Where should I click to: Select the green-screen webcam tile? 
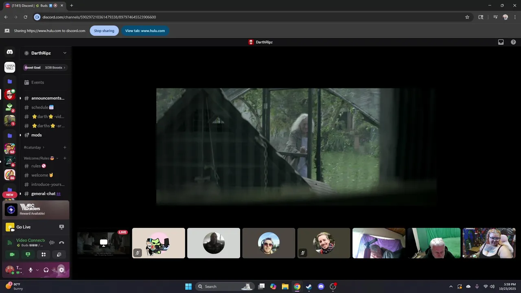434,243
